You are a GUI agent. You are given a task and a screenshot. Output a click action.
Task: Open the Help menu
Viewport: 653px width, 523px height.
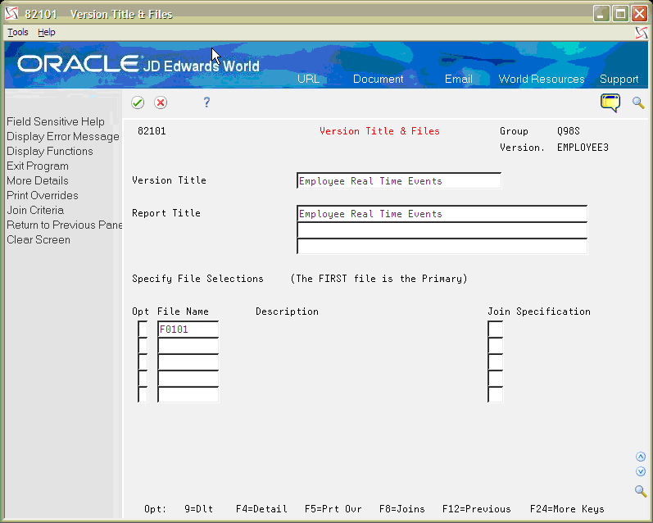point(46,32)
